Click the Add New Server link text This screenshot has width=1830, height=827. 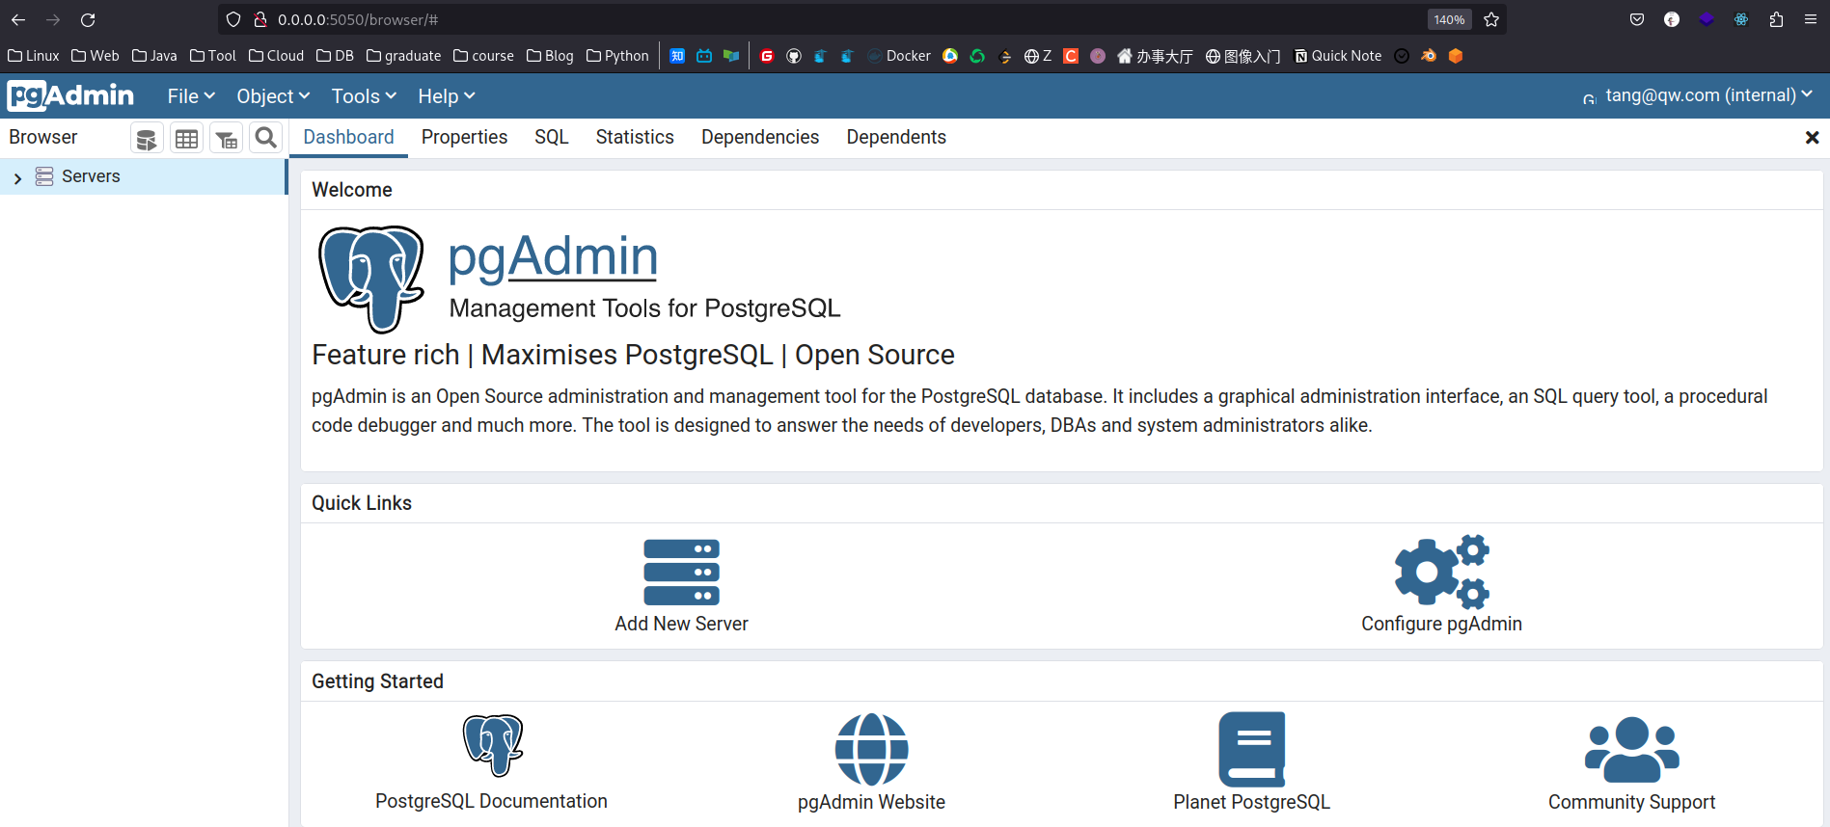(x=681, y=624)
